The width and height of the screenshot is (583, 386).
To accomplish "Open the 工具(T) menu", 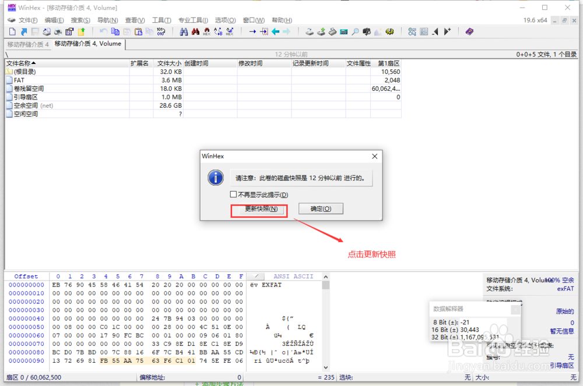I will coord(161,20).
